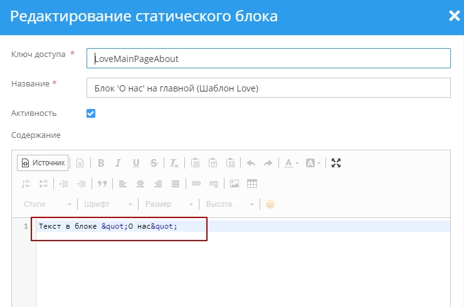The width and height of the screenshot is (464, 307).
Task: Apply italic formatting from the toolbar
Action: point(118,163)
